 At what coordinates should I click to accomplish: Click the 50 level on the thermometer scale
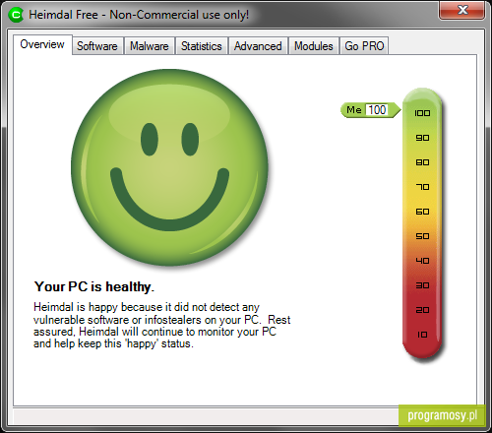[422, 236]
